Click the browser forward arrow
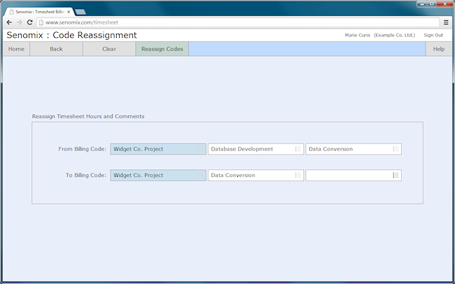 point(20,22)
